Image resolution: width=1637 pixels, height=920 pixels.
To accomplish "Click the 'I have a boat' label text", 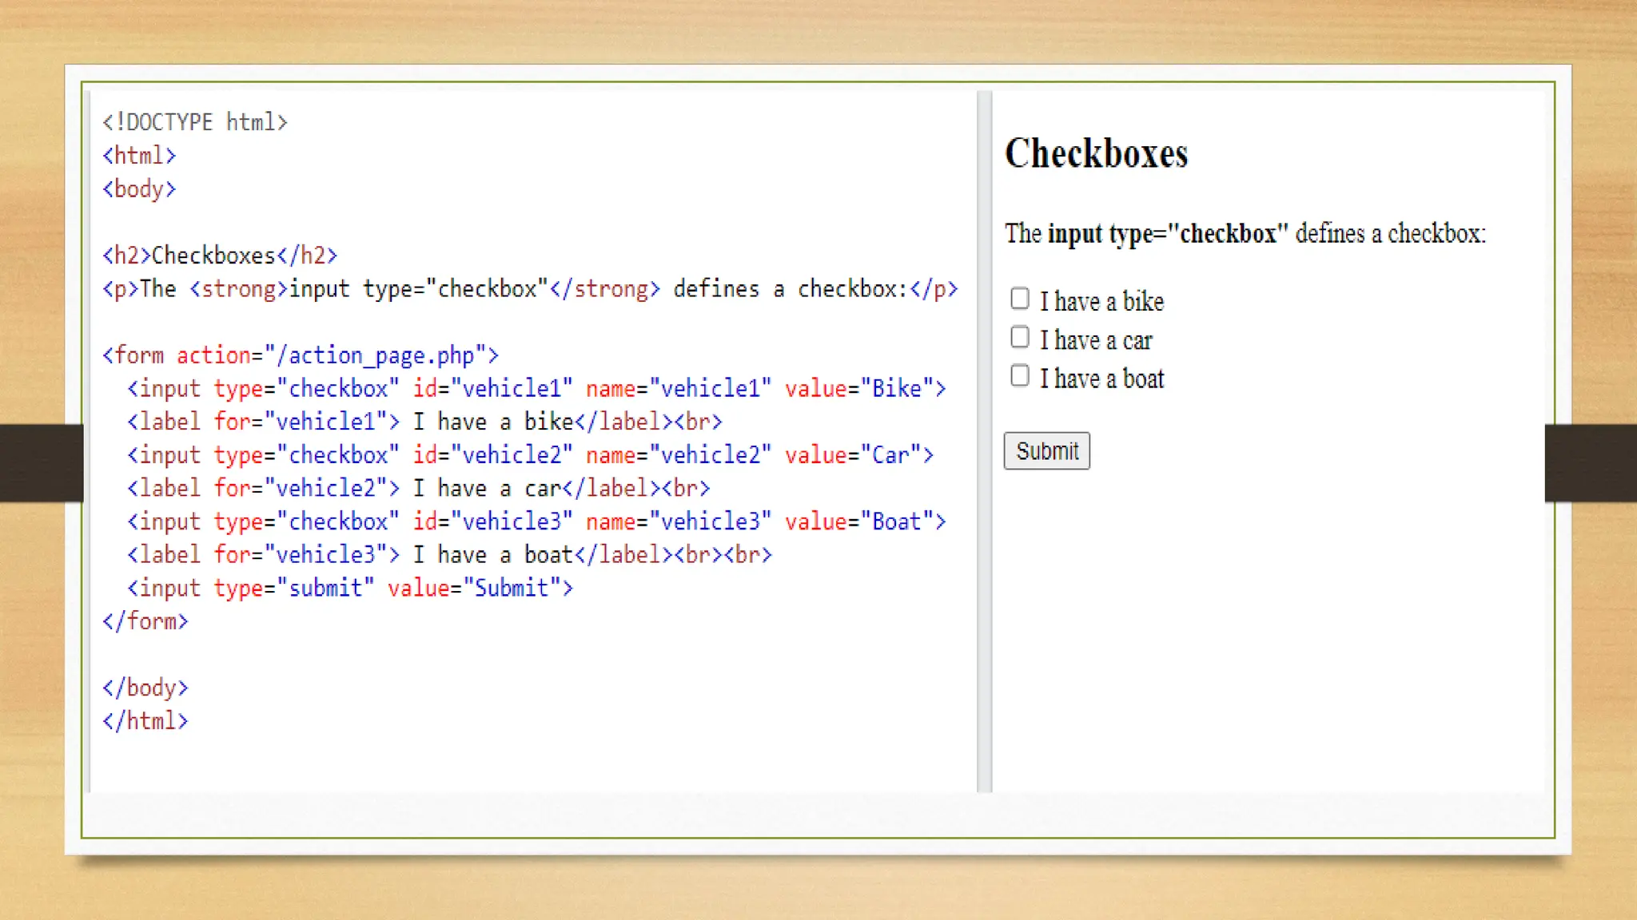I will click(x=1101, y=379).
